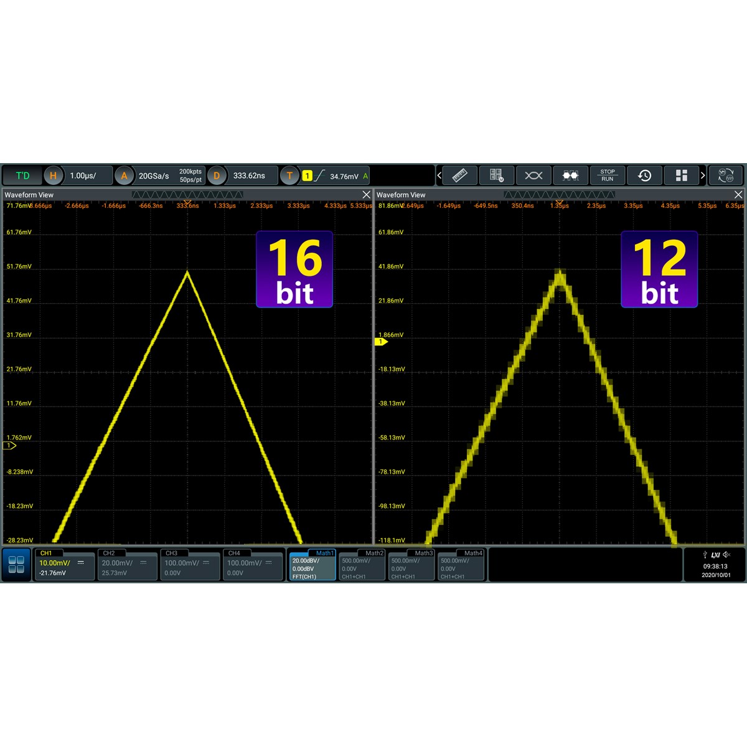Open the window layout grid icon

pos(681,176)
